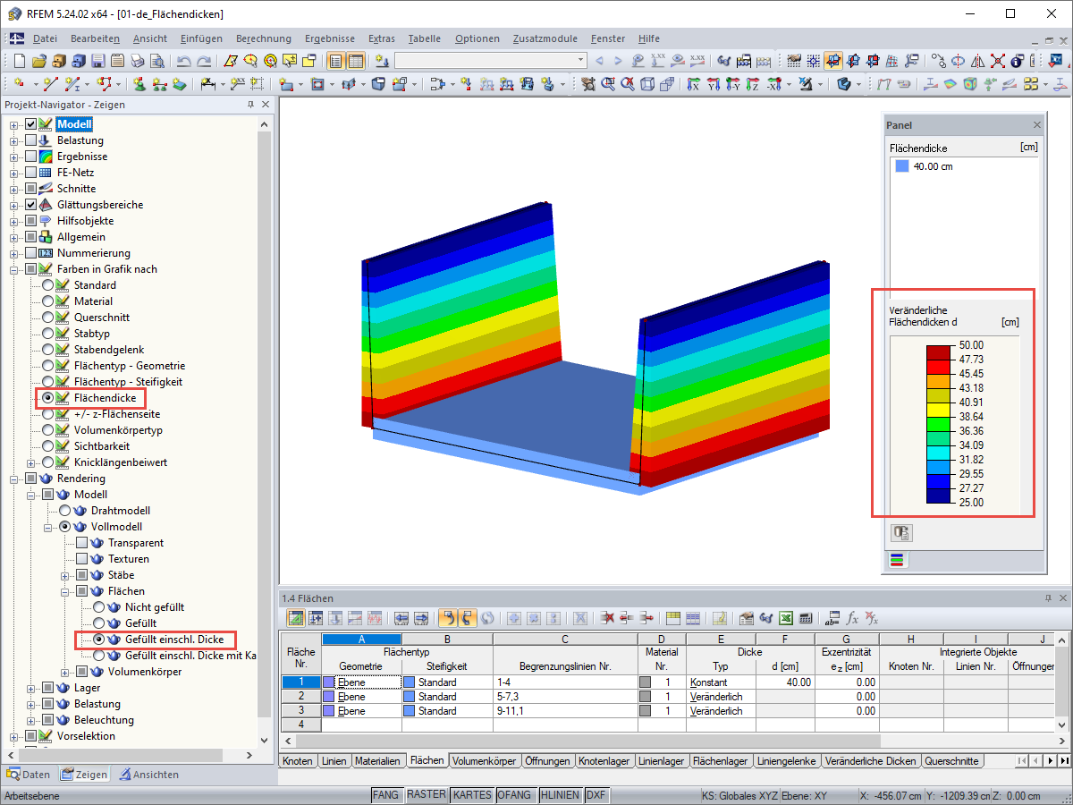Open the Zusatzmodule menu

(545, 38)
